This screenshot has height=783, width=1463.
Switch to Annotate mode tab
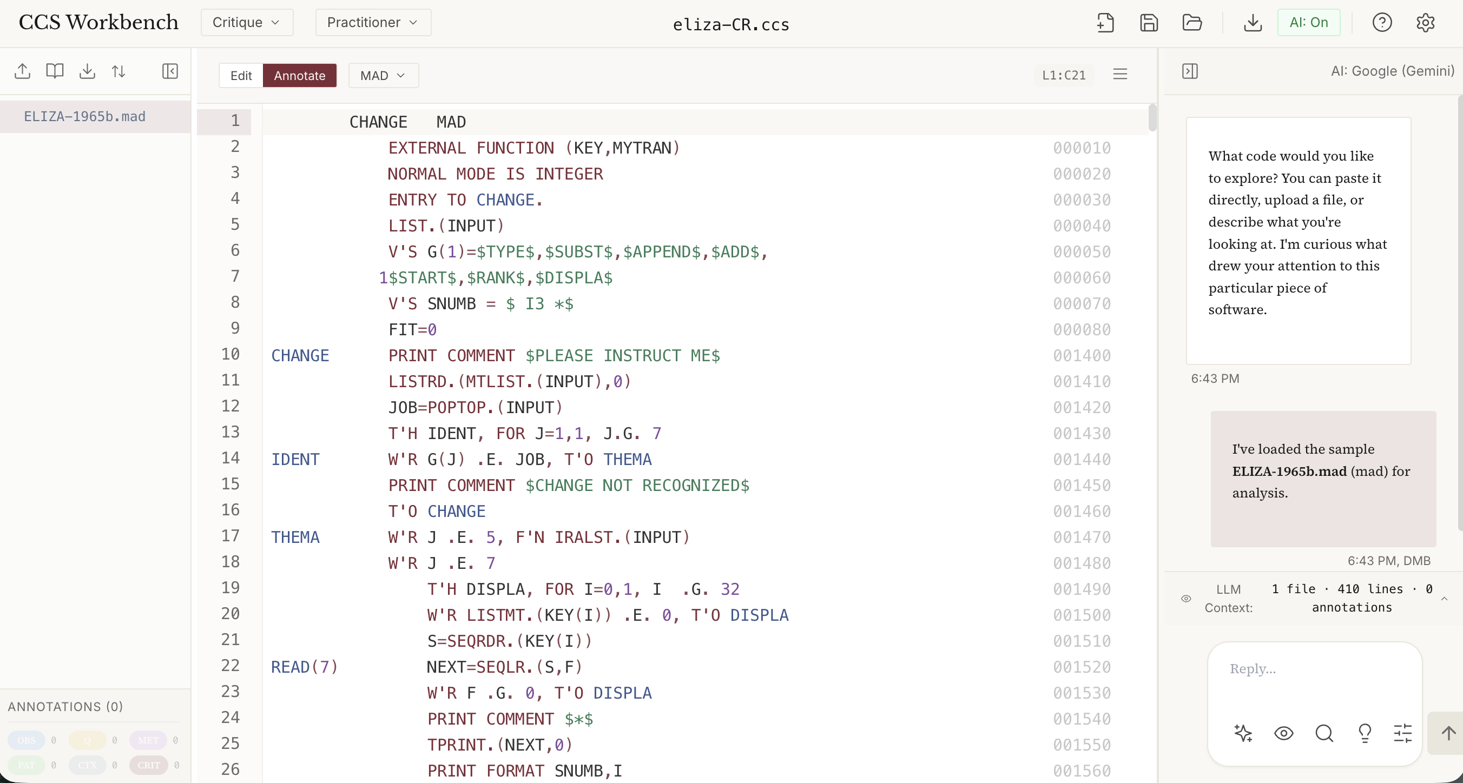299,76
